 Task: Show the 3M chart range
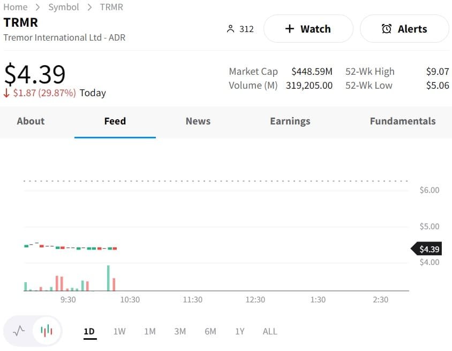tap(180, 331)
